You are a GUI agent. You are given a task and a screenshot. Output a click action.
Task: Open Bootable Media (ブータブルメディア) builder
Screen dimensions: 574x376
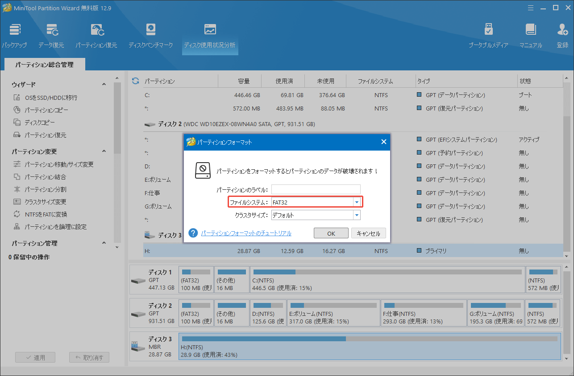[488, 36]
